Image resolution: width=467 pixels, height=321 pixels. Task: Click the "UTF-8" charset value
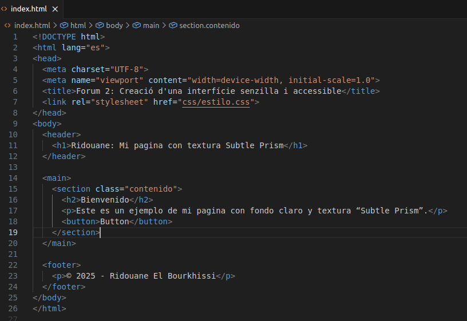point(132,69)
